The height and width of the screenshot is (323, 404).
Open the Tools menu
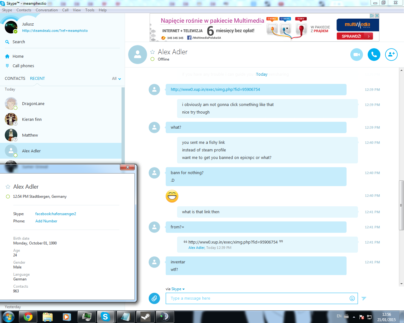click(90, 10)
